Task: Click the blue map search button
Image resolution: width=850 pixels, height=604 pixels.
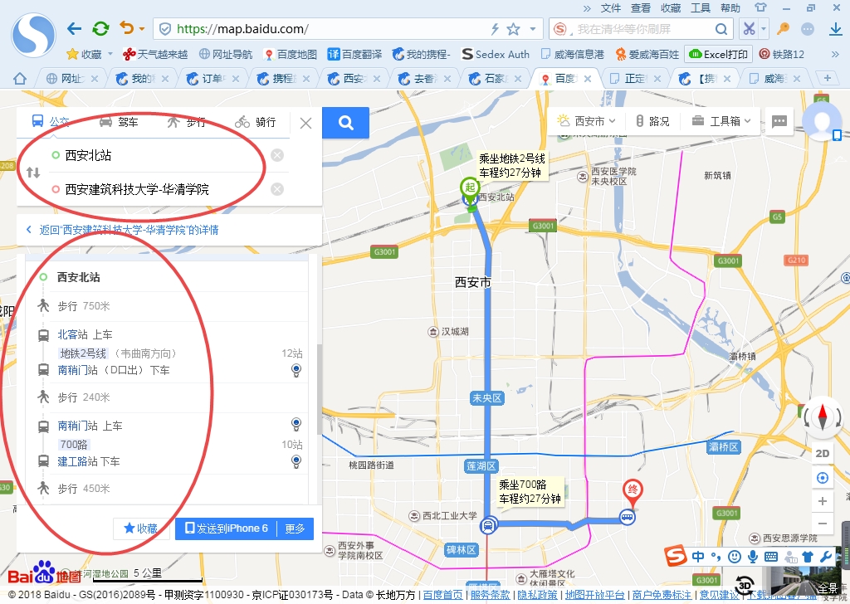Action: (346, 123)
